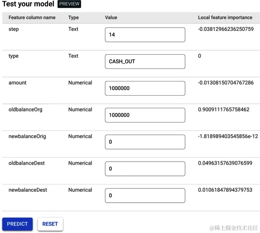Click the step feature importance value
Image resolution: width=260 pixels, height=233 pixels.
(x=226, y=29)
